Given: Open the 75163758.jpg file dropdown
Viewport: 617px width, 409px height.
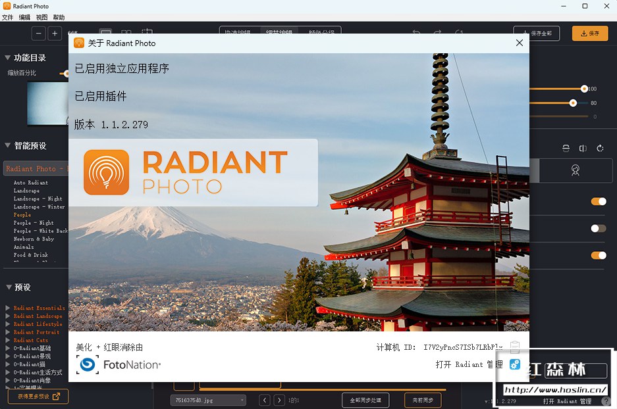Looking at the screenshot, I should pyautogui.click(x=208, y=400).
